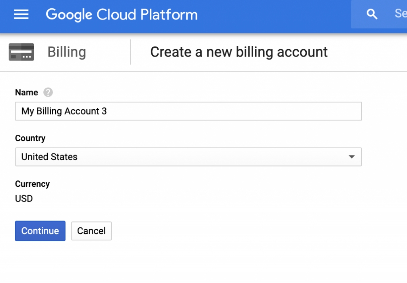Viewport: 407px width, 283px height.
Task: Open the hamburger navigation menu
Action: (21, 14)
